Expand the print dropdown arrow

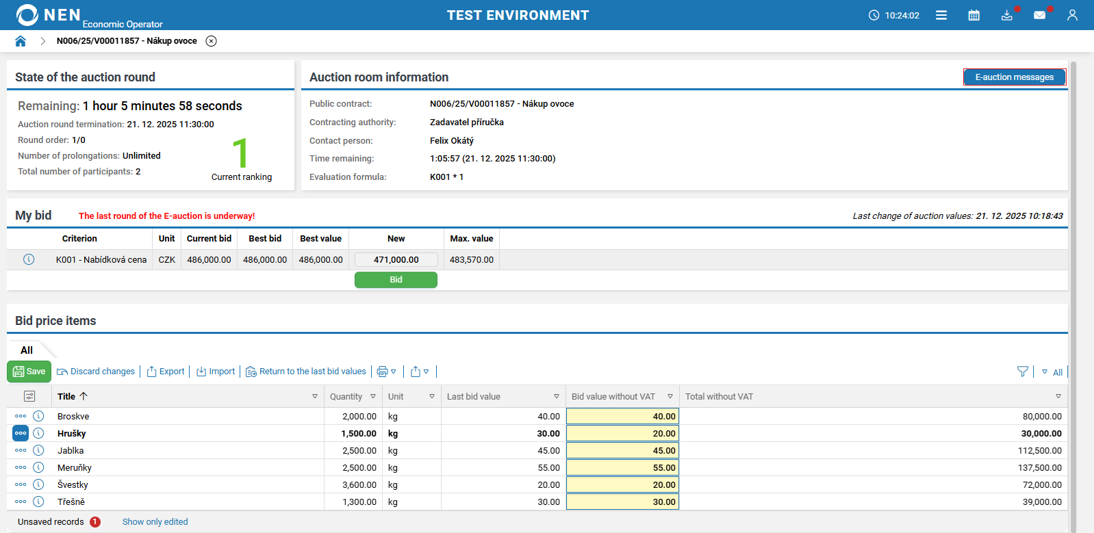coord(394,372)
